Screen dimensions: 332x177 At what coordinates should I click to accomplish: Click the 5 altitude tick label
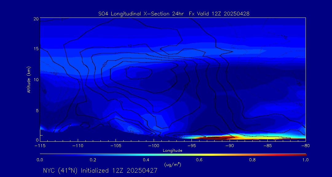[37, 111]
